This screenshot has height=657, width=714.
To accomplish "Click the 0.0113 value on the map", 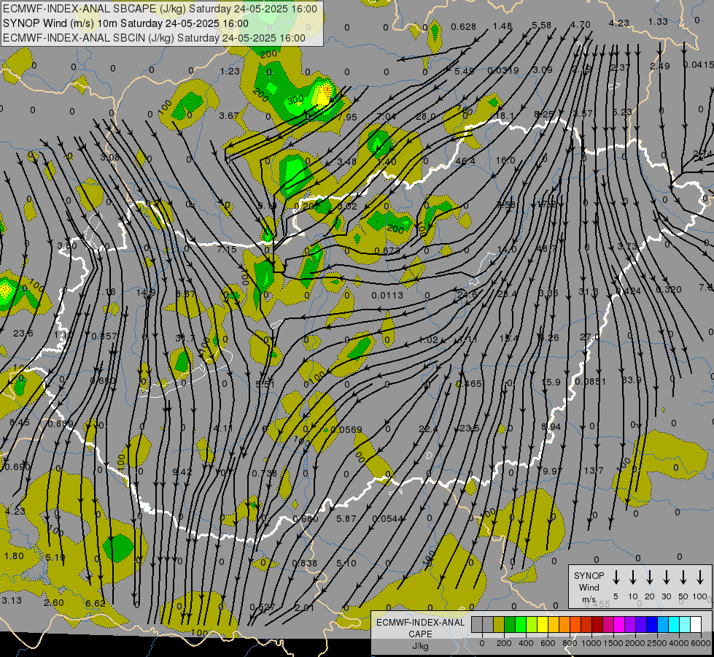I will [x=387, y=296].
